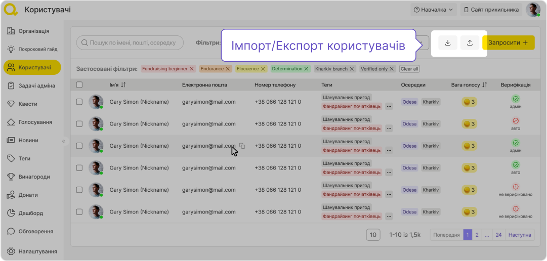The image size is (547, 261).
Task: Remove the Fundraising beginner filter tag
Action: [192, 69]
